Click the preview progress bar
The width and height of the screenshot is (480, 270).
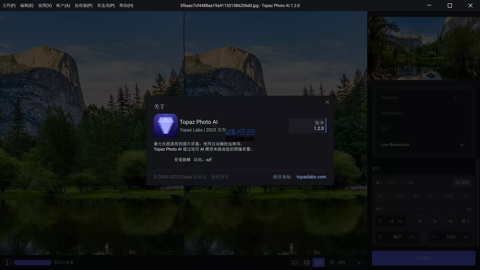(x=33, y=262)
